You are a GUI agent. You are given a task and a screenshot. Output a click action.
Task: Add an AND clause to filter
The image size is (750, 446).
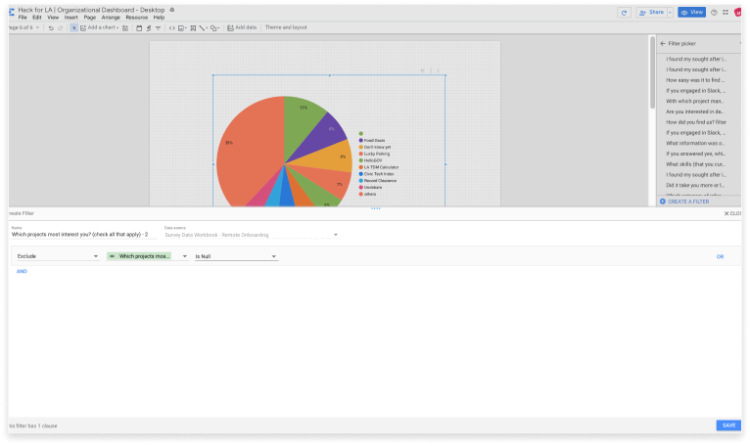22,271
